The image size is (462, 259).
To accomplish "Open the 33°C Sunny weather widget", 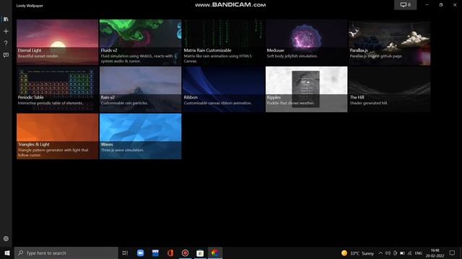I will (x=357, y=253).
